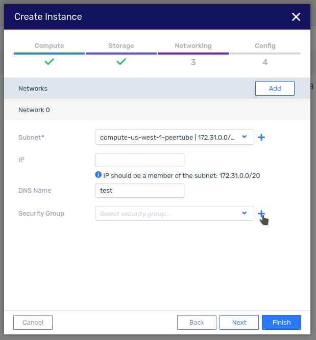The width and height of the screenshot is (316, 340).
Task: Click info icon beside IP subnet hint
Action: click(x=98, y=174)
